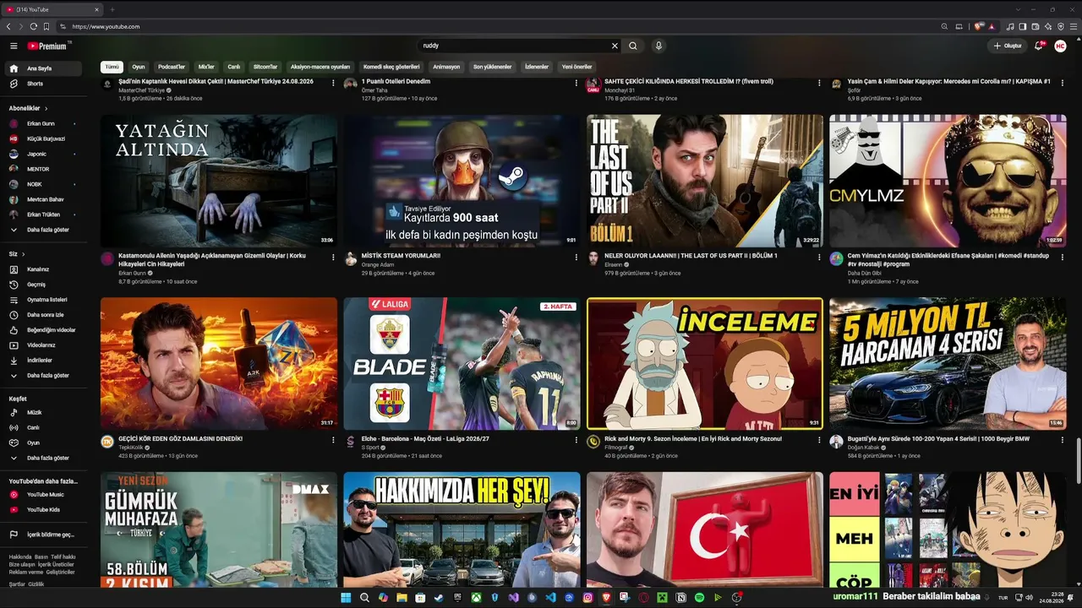Image resolution: width=1082 pixels, height=608 pixels.
Task: Click the Oluştur create button
Action: point(1008,46)
